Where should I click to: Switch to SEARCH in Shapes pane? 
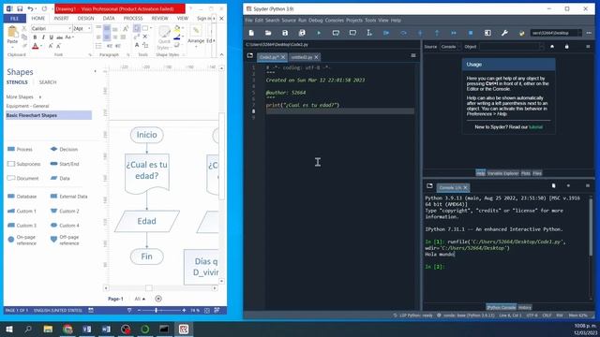pos(48,82)
